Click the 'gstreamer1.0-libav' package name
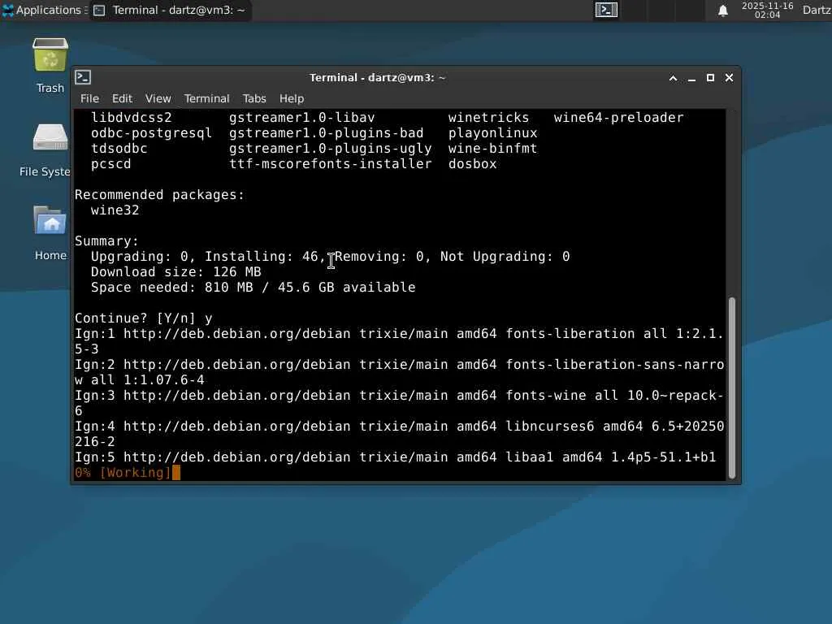832x624 pixels. 302,118
